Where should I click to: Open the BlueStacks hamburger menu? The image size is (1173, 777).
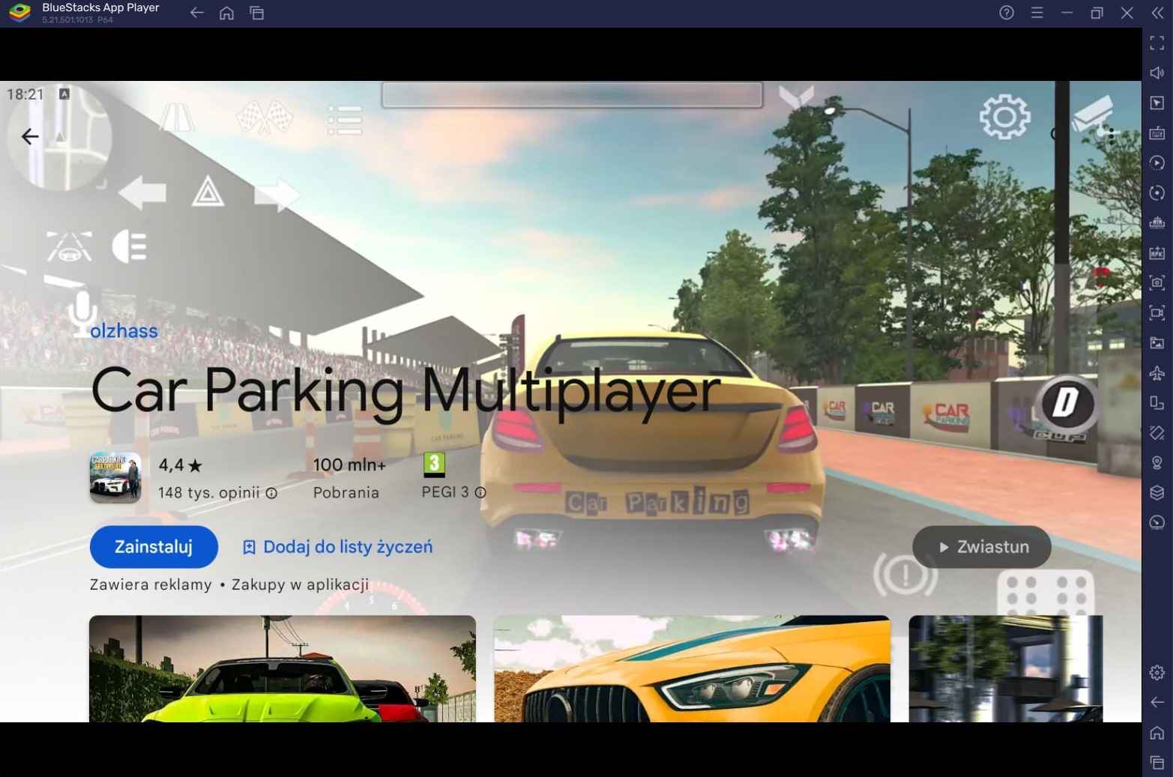pyautogui.click(x=1037, y=13)
